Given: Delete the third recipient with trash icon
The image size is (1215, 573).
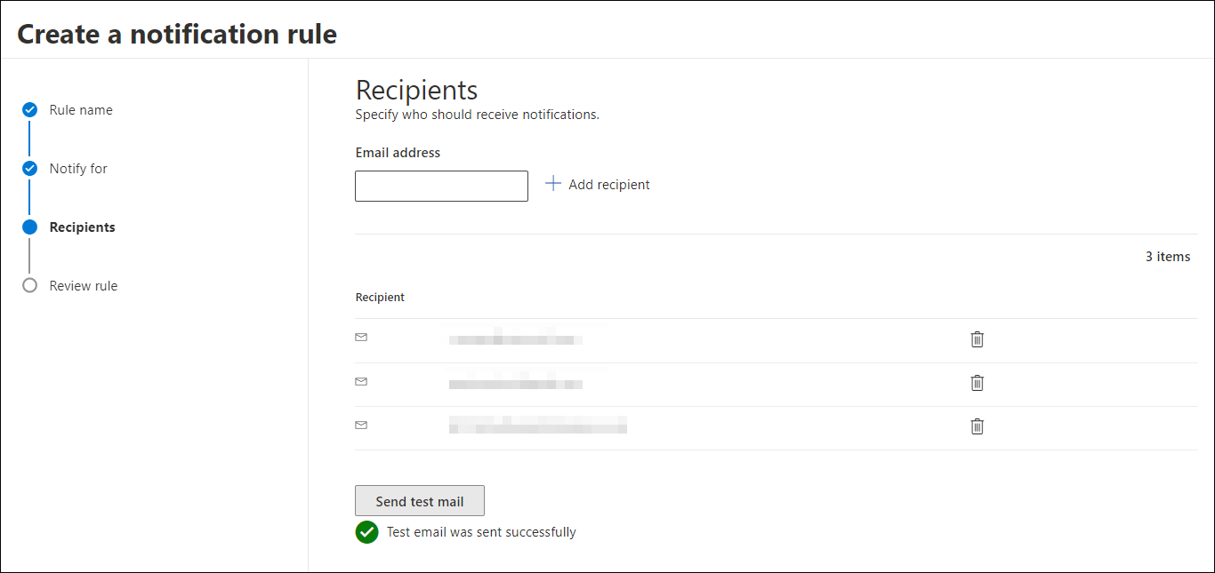Looking at the screenshot, I should point(977,426).
